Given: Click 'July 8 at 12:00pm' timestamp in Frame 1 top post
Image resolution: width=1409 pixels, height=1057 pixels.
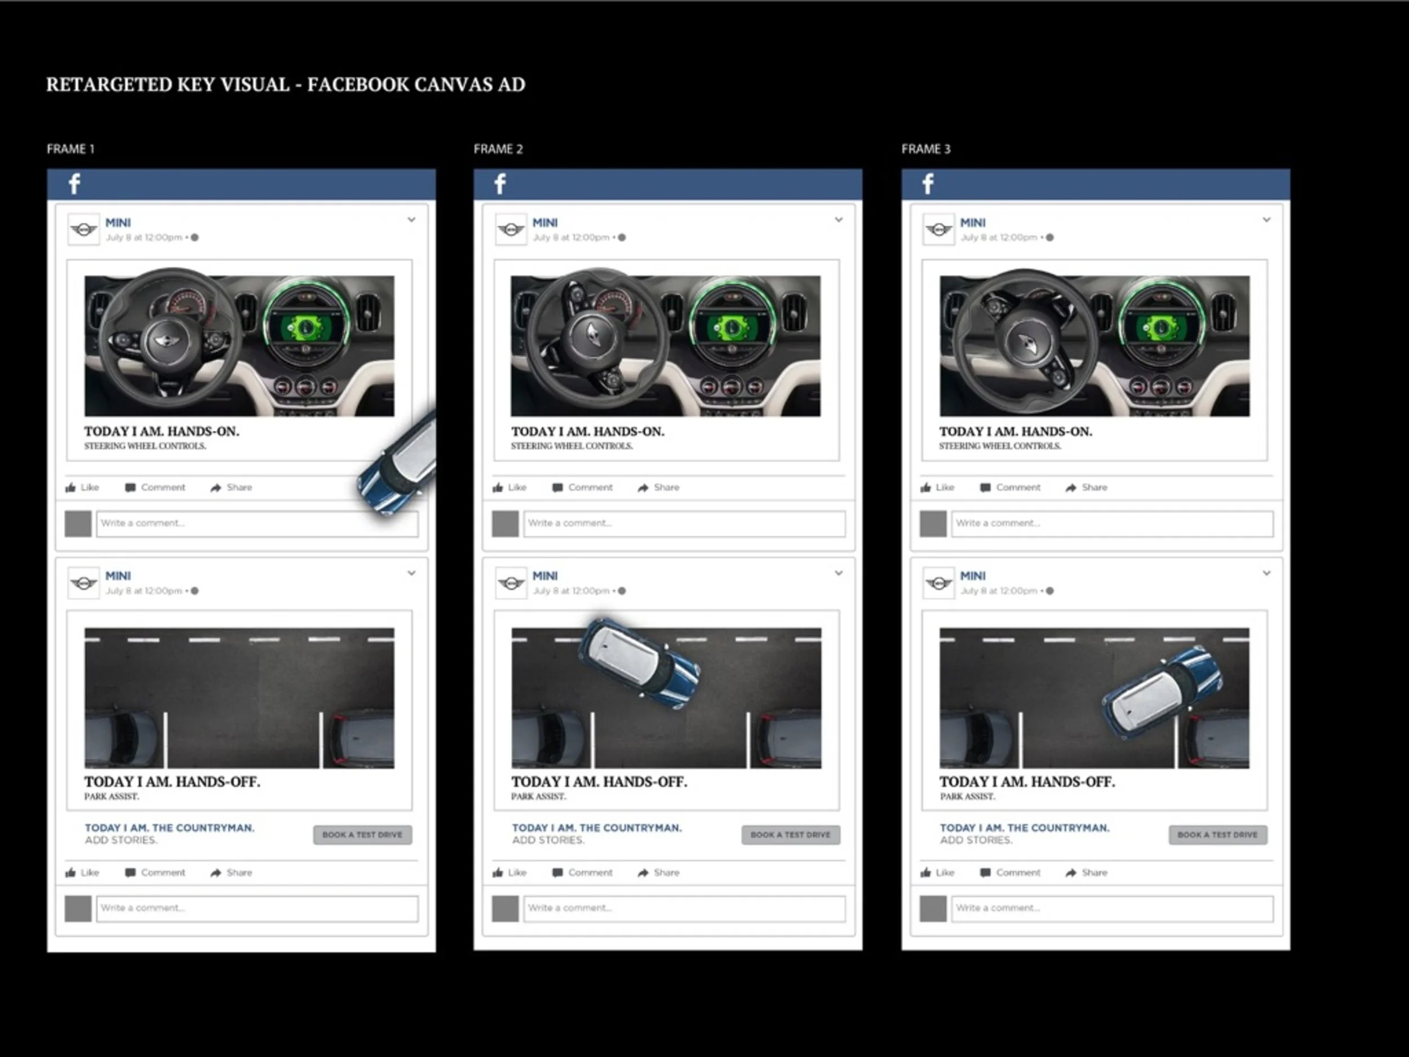Looking at the screenshot, I should coord(144,238).
